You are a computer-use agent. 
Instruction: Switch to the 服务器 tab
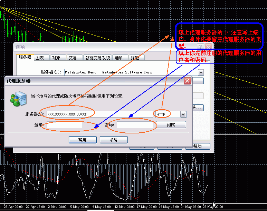coord(25,57)
